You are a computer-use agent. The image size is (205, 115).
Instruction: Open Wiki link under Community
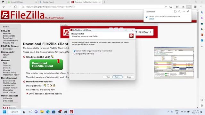pyautogui.click(x=5, y=57)
